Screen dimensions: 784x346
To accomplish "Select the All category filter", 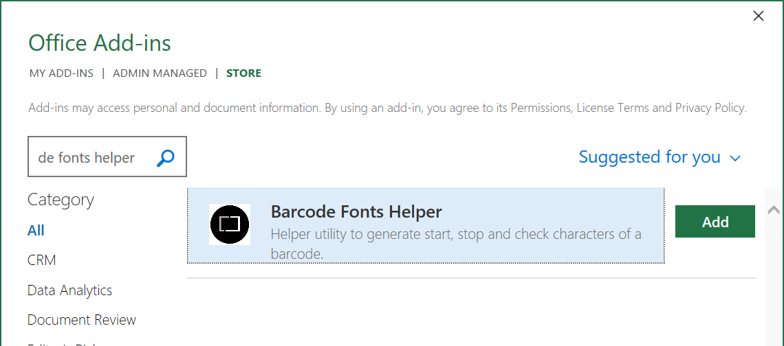I will tap(36, 231).
